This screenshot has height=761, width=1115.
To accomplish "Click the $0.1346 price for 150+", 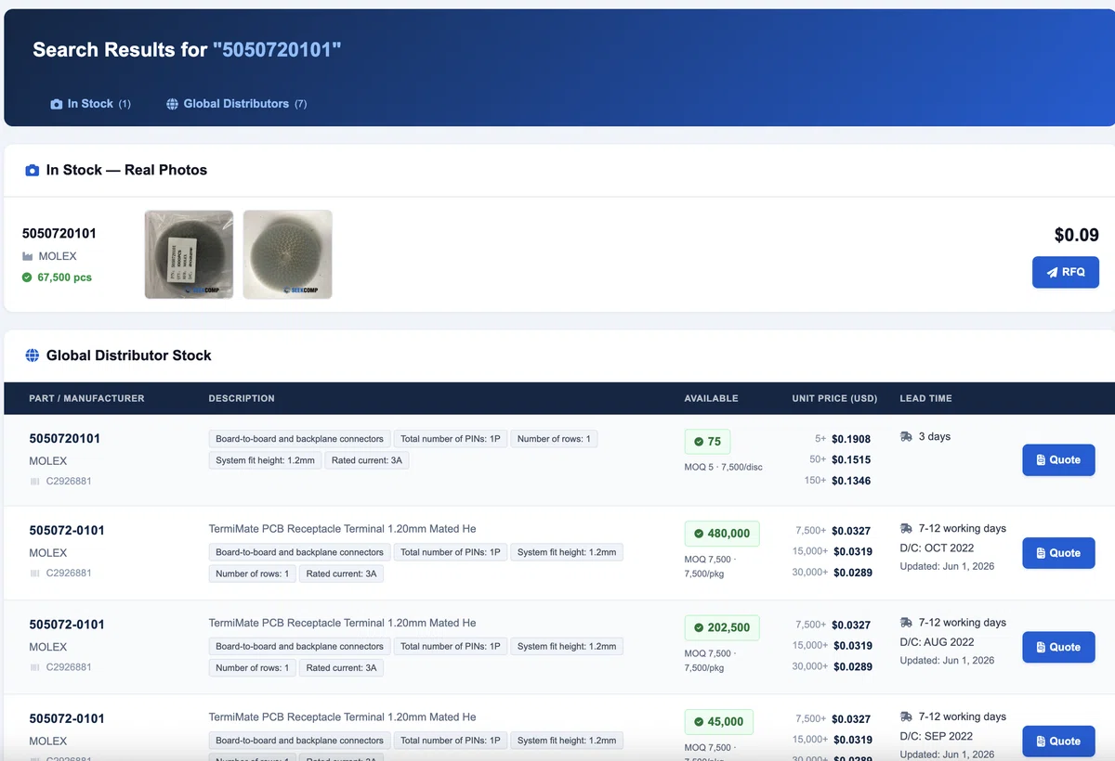I will click(851, 481).
